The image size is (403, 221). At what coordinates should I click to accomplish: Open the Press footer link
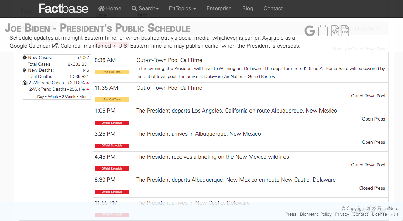[x=290, y=214]
